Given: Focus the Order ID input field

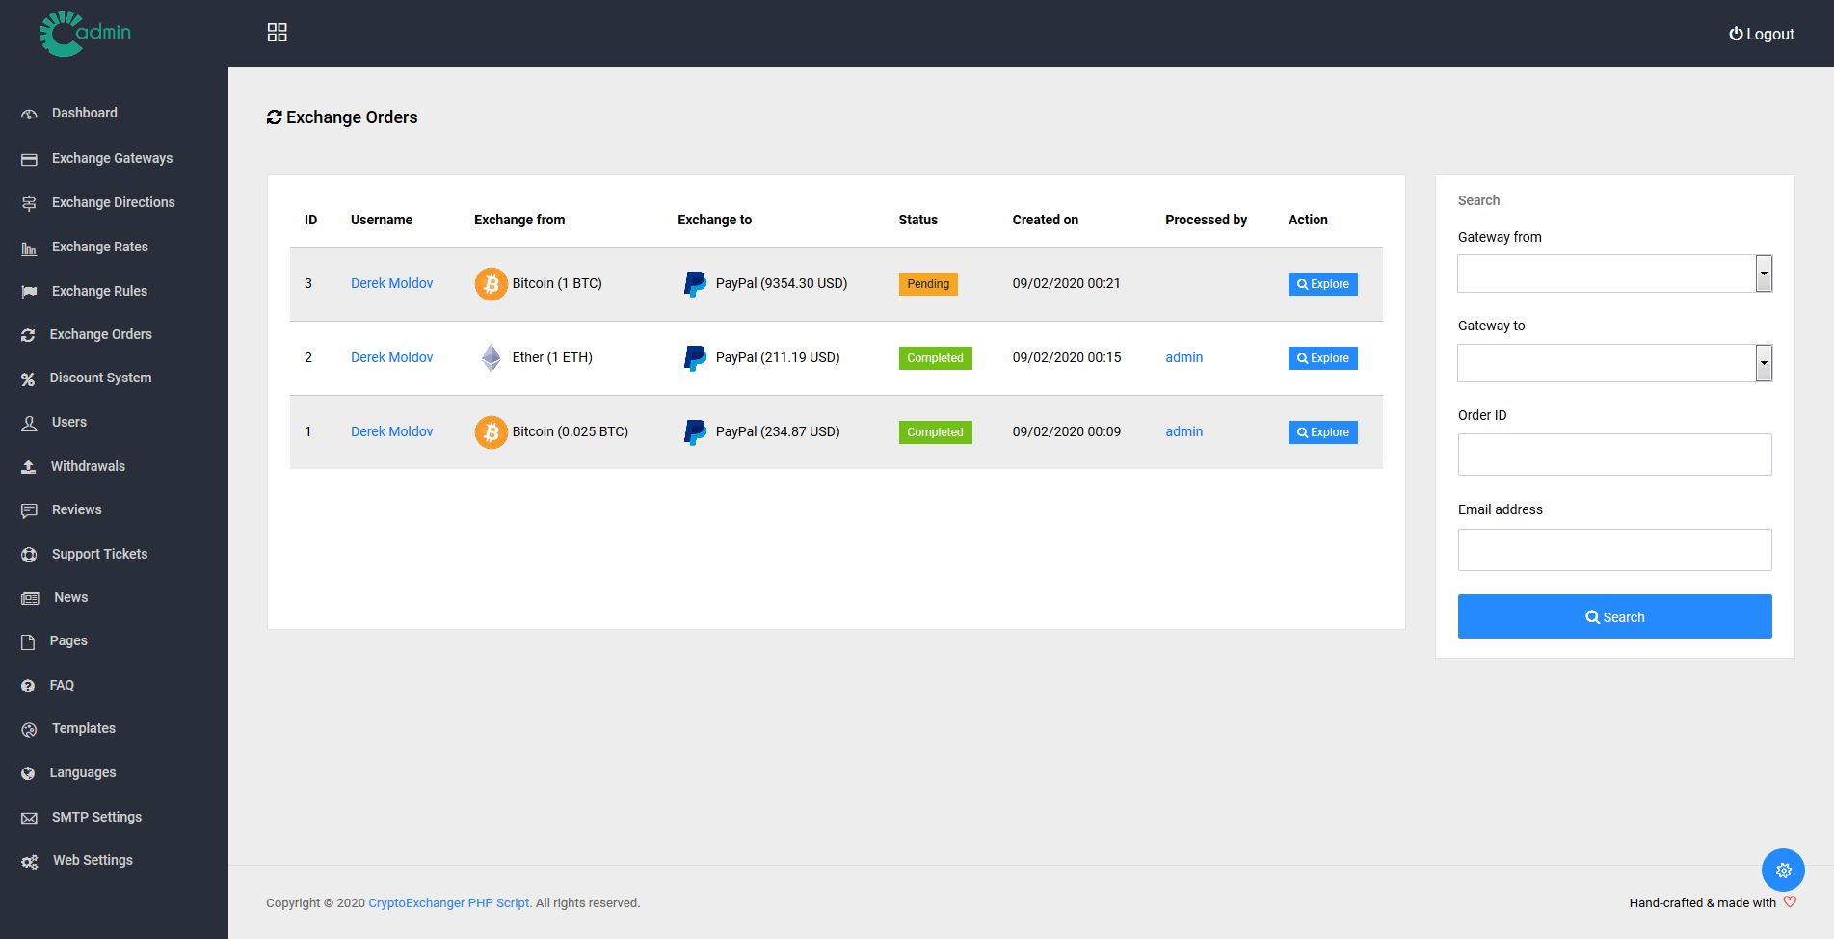Looking at the screenshot, I should click(1614, 455).
